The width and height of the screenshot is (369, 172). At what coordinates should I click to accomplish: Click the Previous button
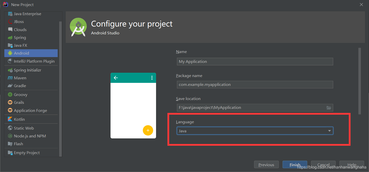coord(266,164)
